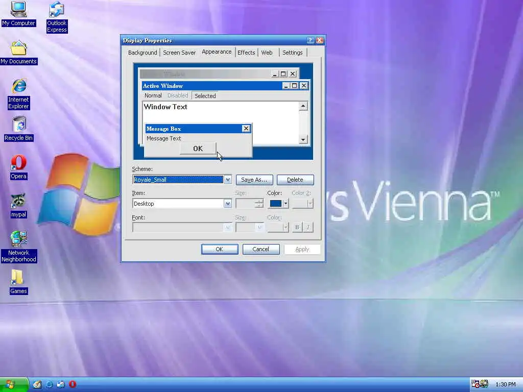This screenshot has height=392, width=523.
Task: Click the taskbar clock showing 1:30 PM
Action: [x=505, y=385]
